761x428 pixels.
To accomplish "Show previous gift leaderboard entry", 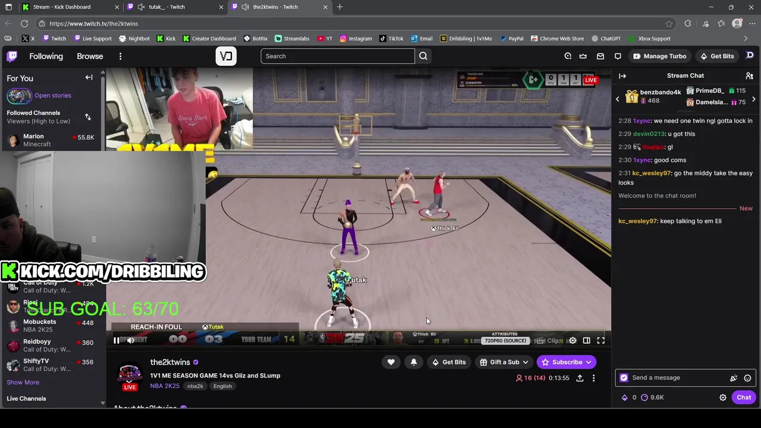I will 617,99.
